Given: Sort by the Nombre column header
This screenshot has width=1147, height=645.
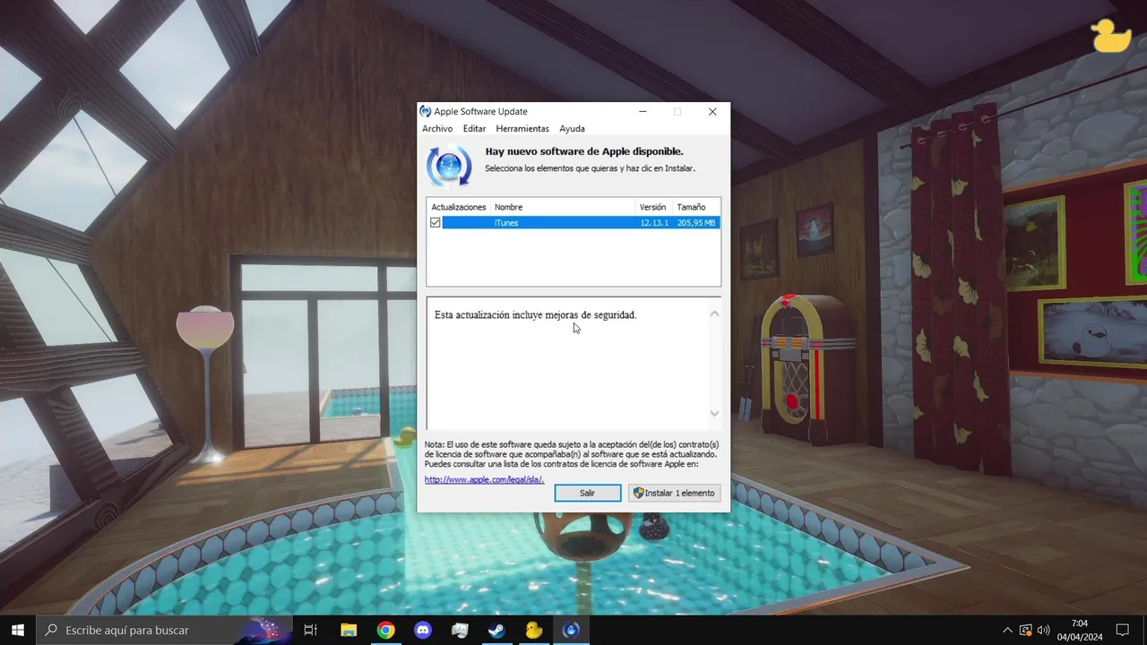Looking at the screenshot, I should pos(563,207).
